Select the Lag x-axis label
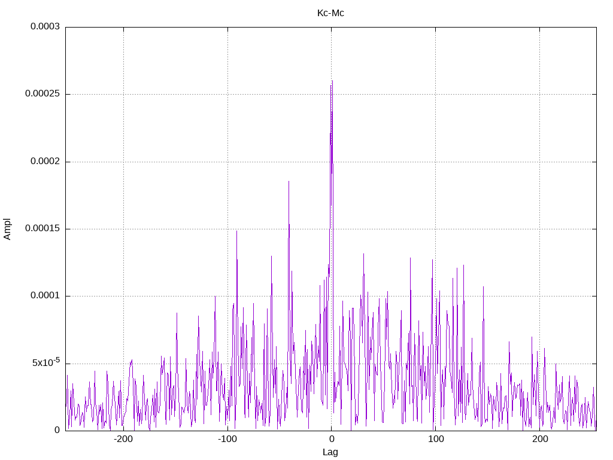Image resolution: width=613 pixels, height=460 pixels. point(330,452)
